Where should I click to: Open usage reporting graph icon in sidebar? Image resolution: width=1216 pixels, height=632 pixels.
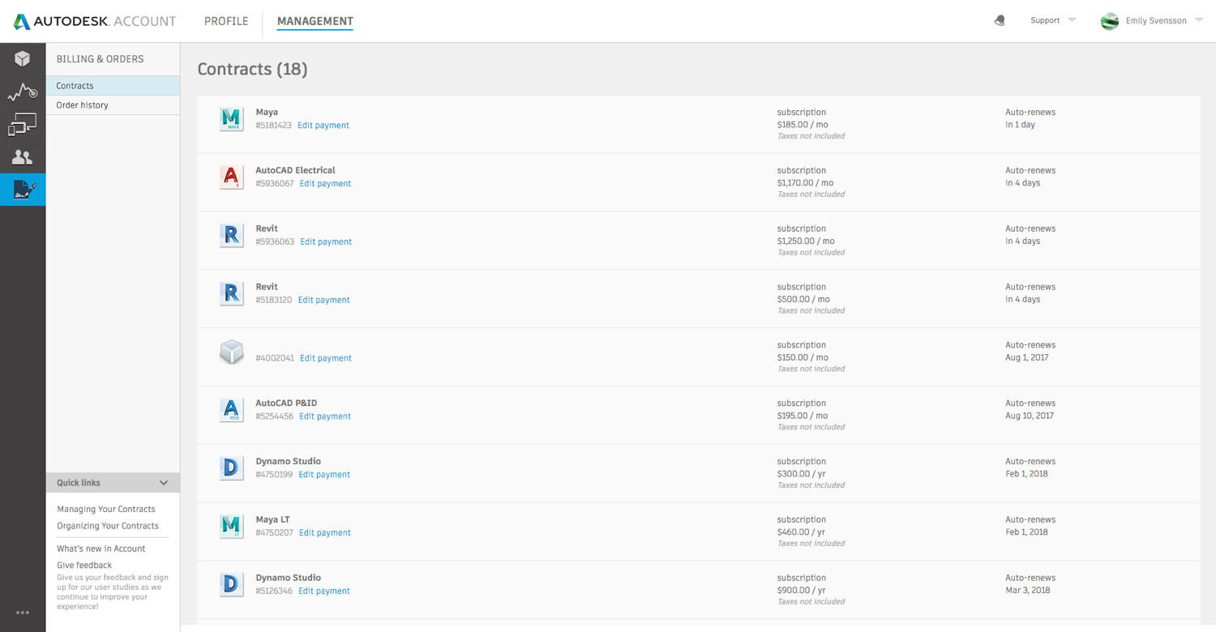pos(23,92)
